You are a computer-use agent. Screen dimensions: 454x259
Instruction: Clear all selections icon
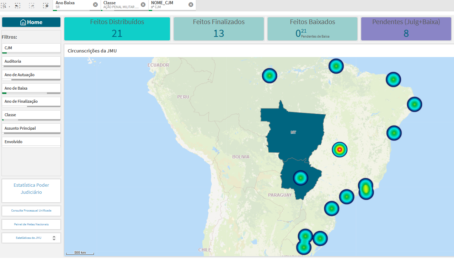pos(46,5)
